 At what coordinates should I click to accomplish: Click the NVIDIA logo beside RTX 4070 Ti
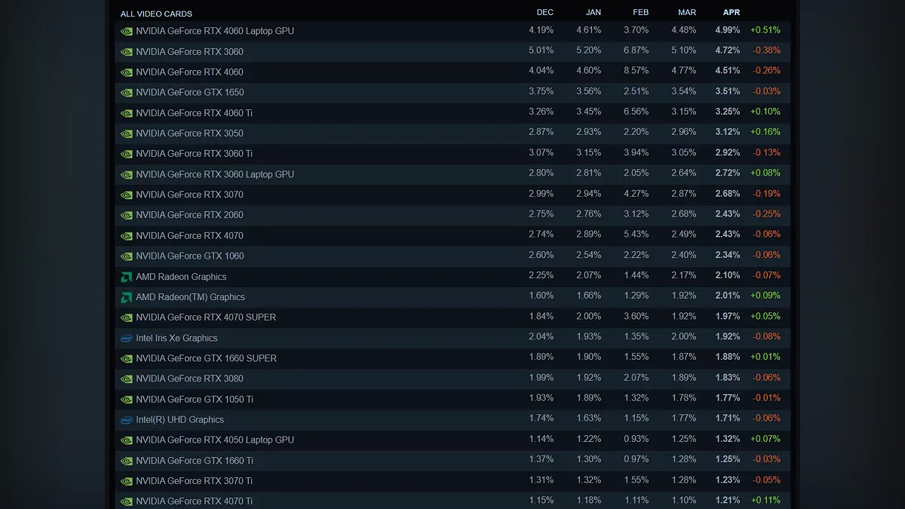point(126,501)
